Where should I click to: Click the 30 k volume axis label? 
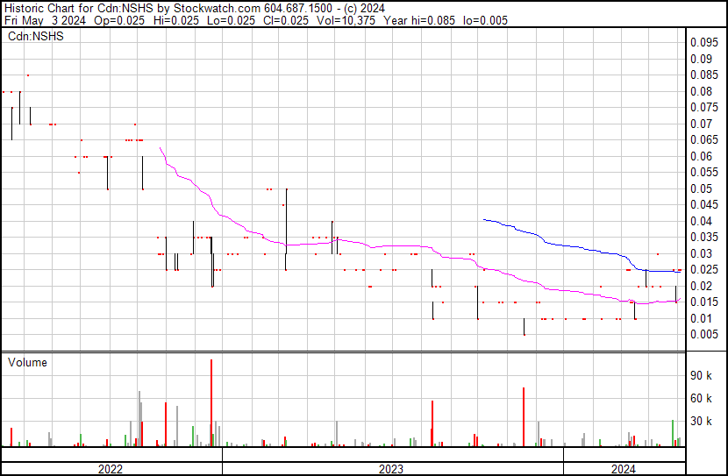click(x=701, y=421)
